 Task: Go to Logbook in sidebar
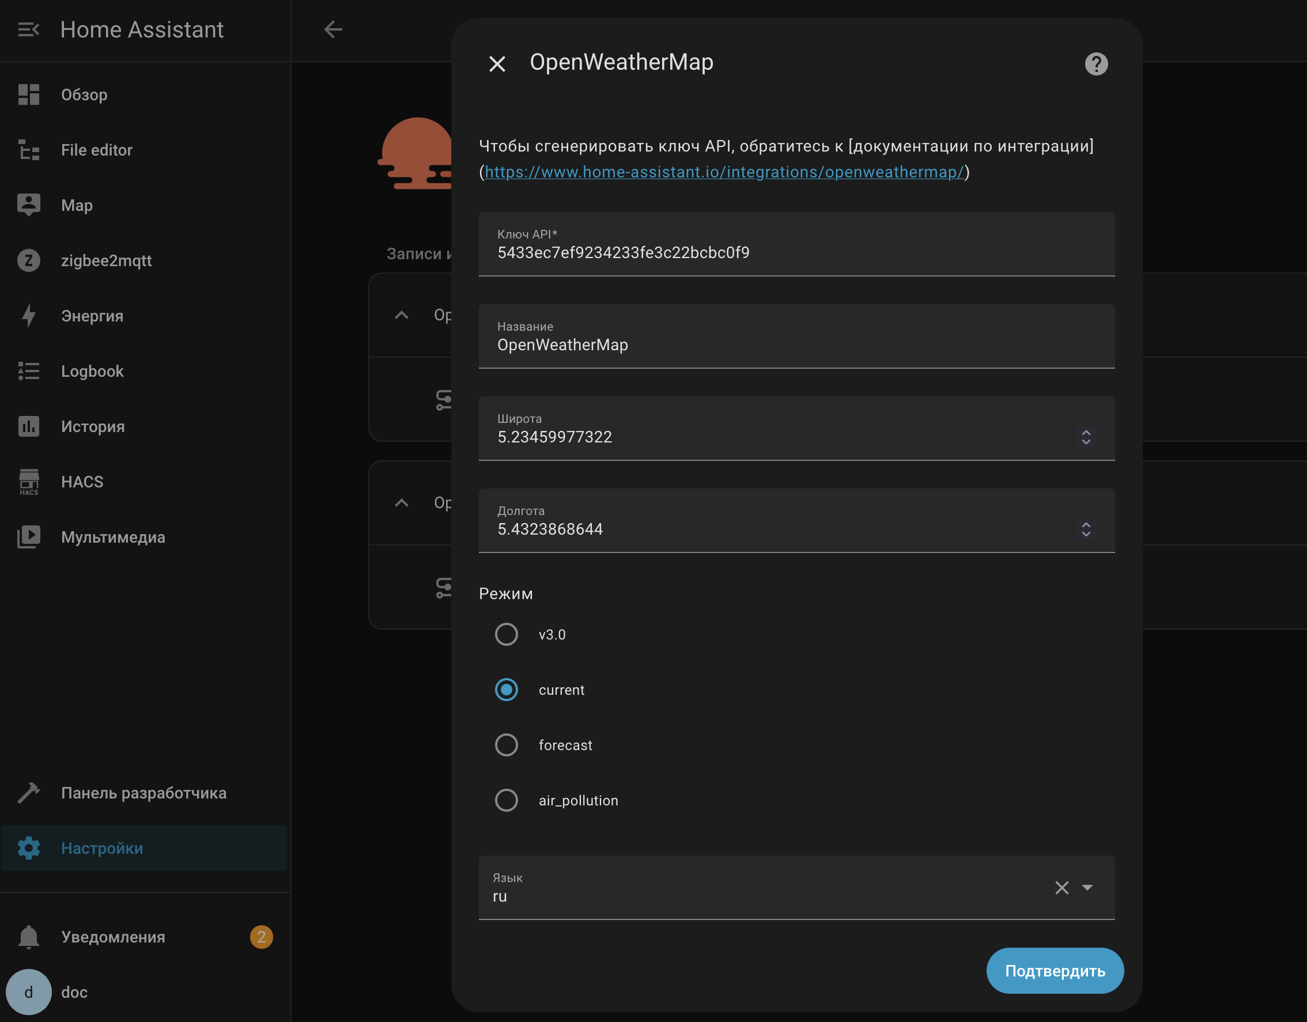92,372
